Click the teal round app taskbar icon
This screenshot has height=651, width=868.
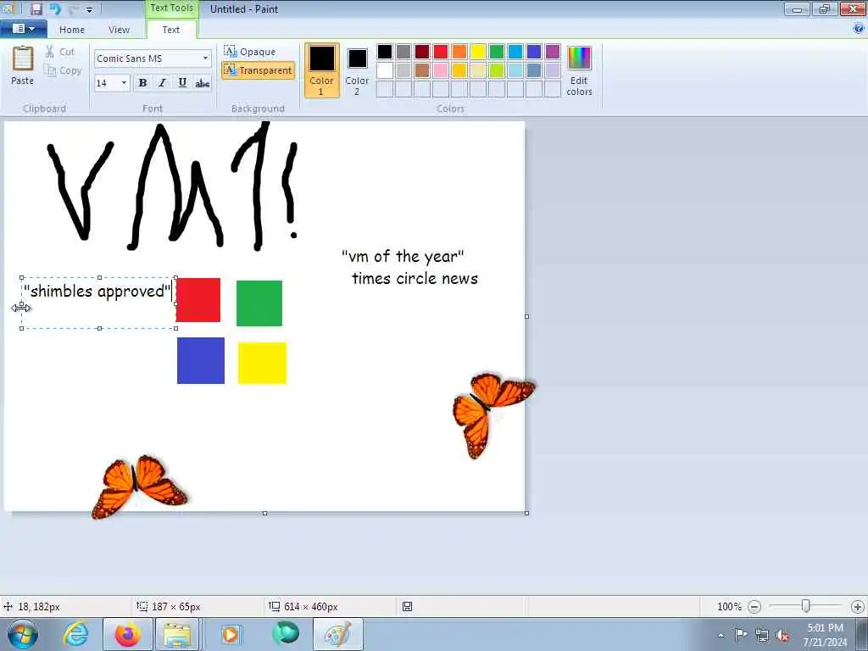tap(286, 633)
